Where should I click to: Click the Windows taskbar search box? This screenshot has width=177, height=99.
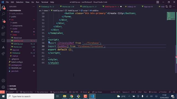coord(30,96)
